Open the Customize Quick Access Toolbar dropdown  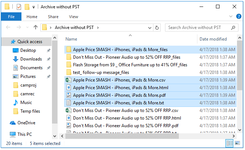(x=33, y=7)
